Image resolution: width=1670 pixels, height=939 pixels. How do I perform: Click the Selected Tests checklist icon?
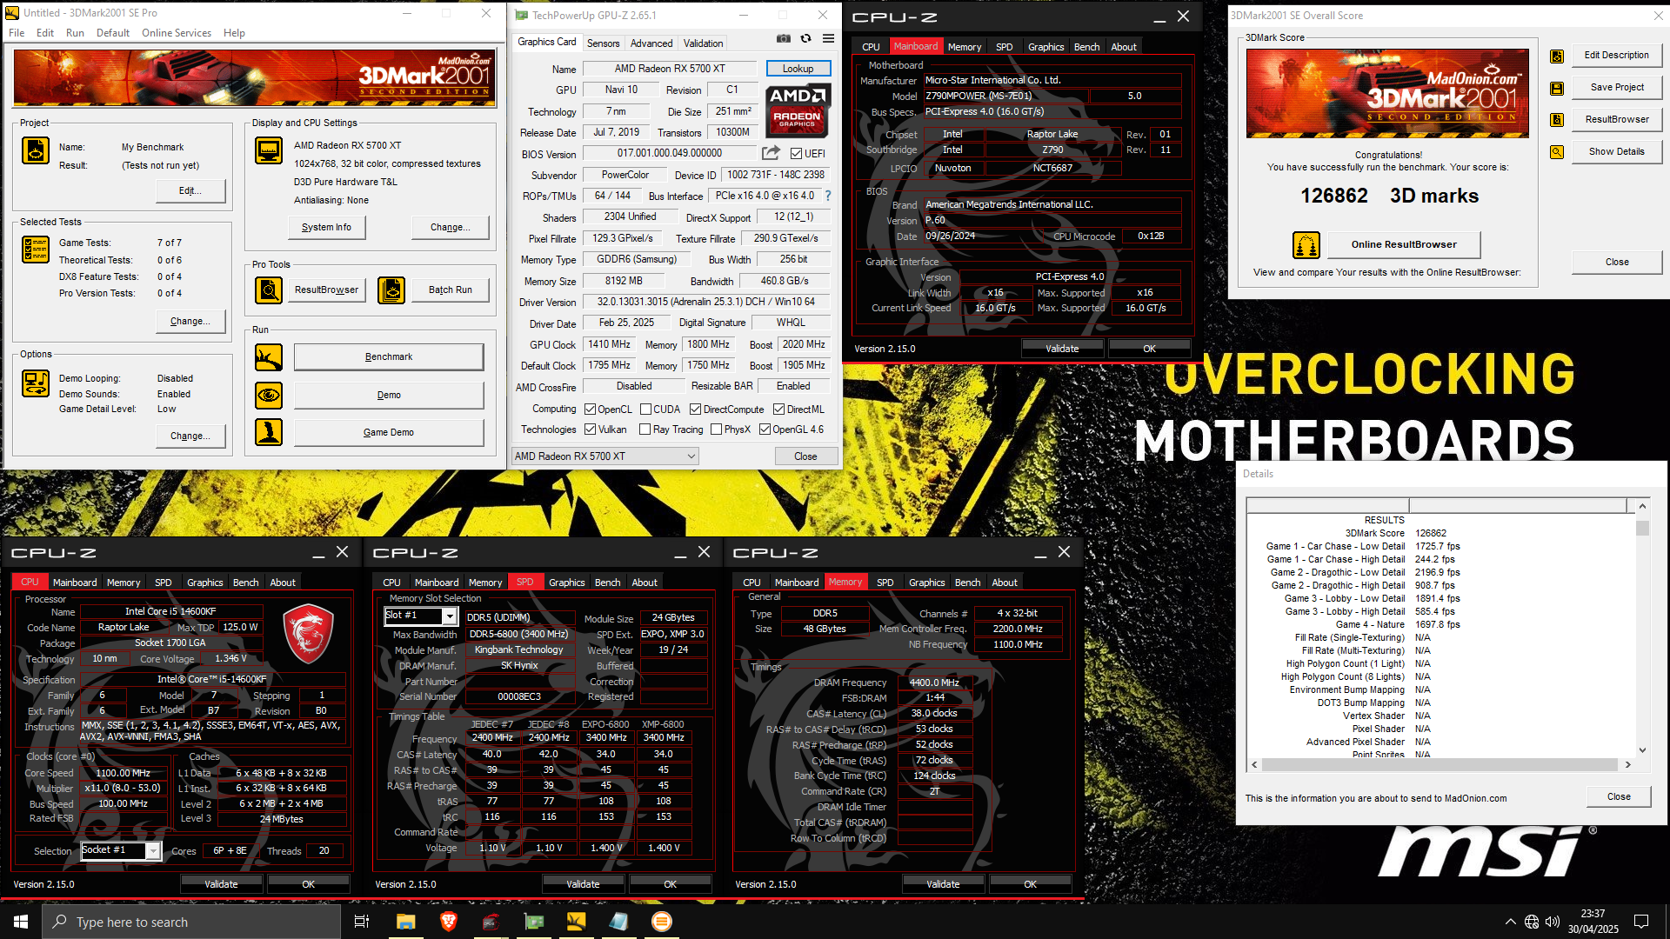36,250
